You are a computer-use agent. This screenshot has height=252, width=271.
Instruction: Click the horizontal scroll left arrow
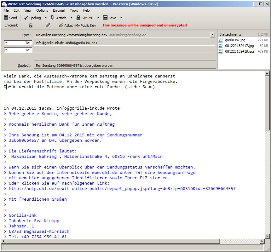point(4,241)
